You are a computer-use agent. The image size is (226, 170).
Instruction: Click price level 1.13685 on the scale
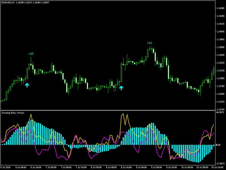point(221,47)
